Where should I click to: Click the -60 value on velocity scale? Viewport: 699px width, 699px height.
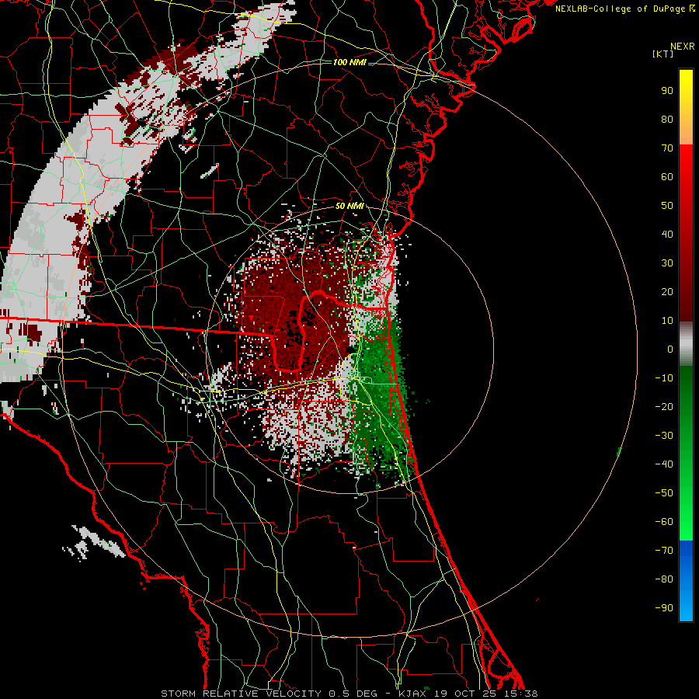pos(664,522)
